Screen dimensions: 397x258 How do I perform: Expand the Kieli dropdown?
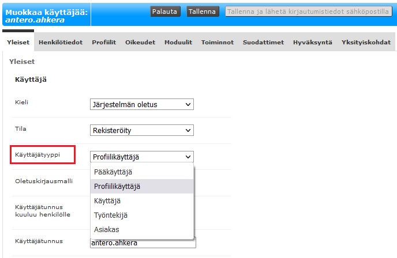(141, 104)
